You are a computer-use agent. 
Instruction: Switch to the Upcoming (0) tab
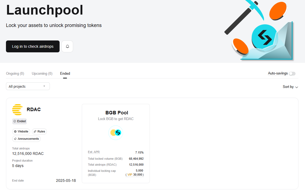(42, 74)
